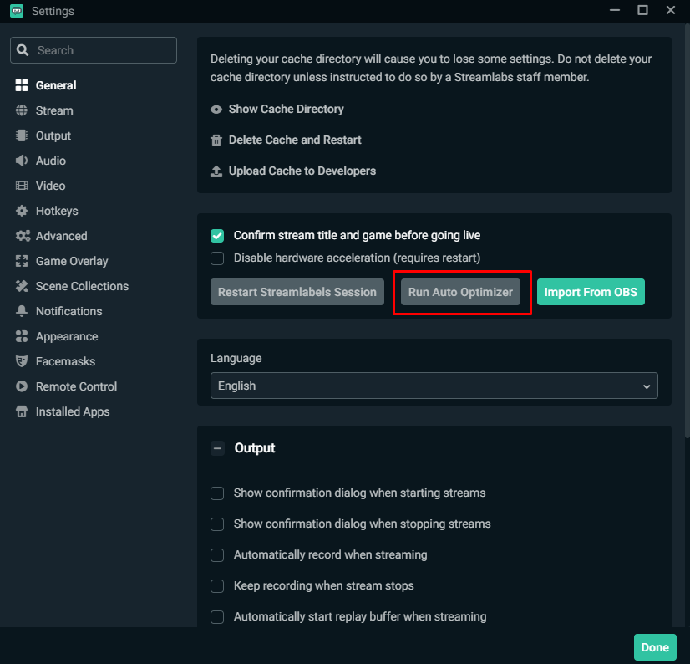690x664 pixels.
Task: Click Upload Cache to Developers link
Action: pos(302,171)
